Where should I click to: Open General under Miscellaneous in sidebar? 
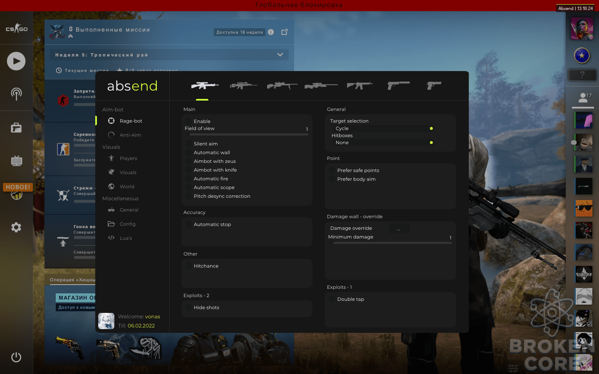click(123, 210)
